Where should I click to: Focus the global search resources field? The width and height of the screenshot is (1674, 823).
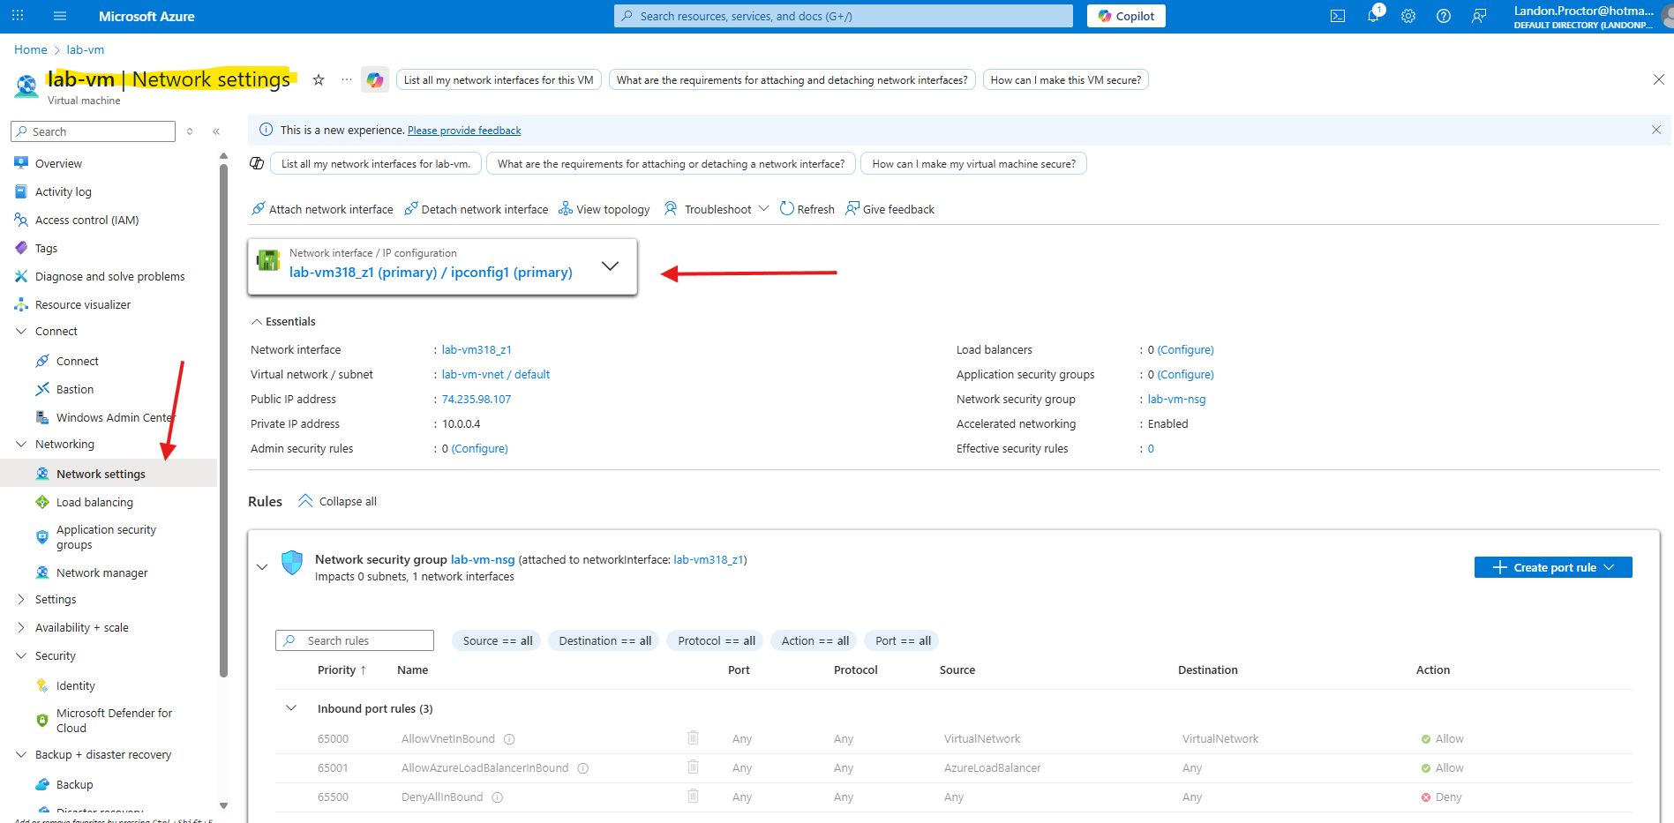[x=844, y=16]
